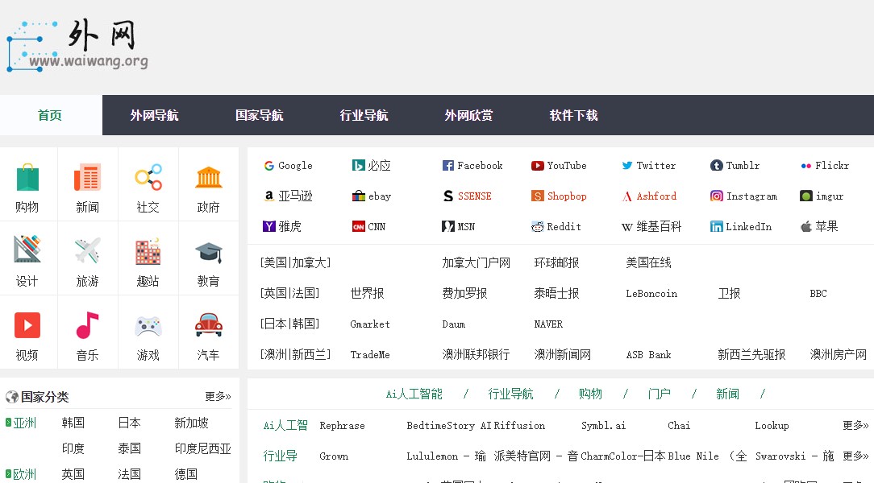Click the 汽车 red car icon
Viewport: 874px width, 483px height.
point(208,324)
